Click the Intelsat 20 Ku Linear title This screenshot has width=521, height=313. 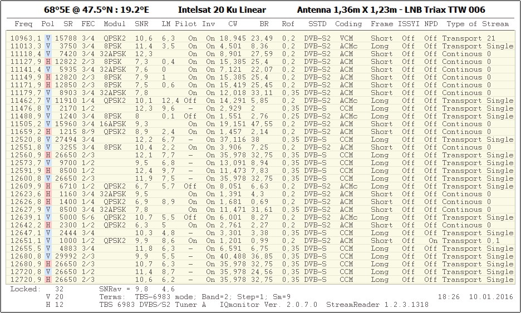point(222,10)
